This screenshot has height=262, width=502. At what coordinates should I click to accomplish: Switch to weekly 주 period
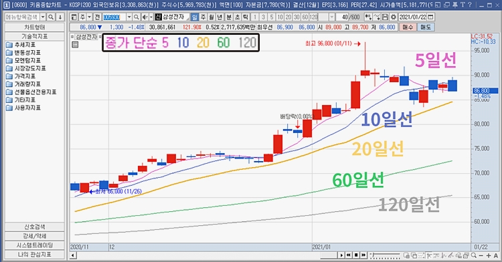[x=203, y=17]
